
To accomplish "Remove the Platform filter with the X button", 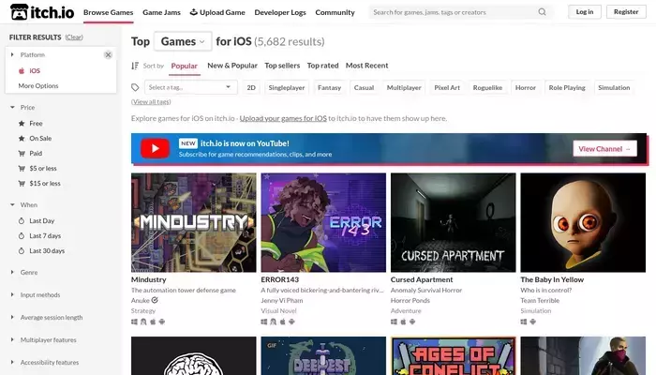I will [x=108, y=54].
